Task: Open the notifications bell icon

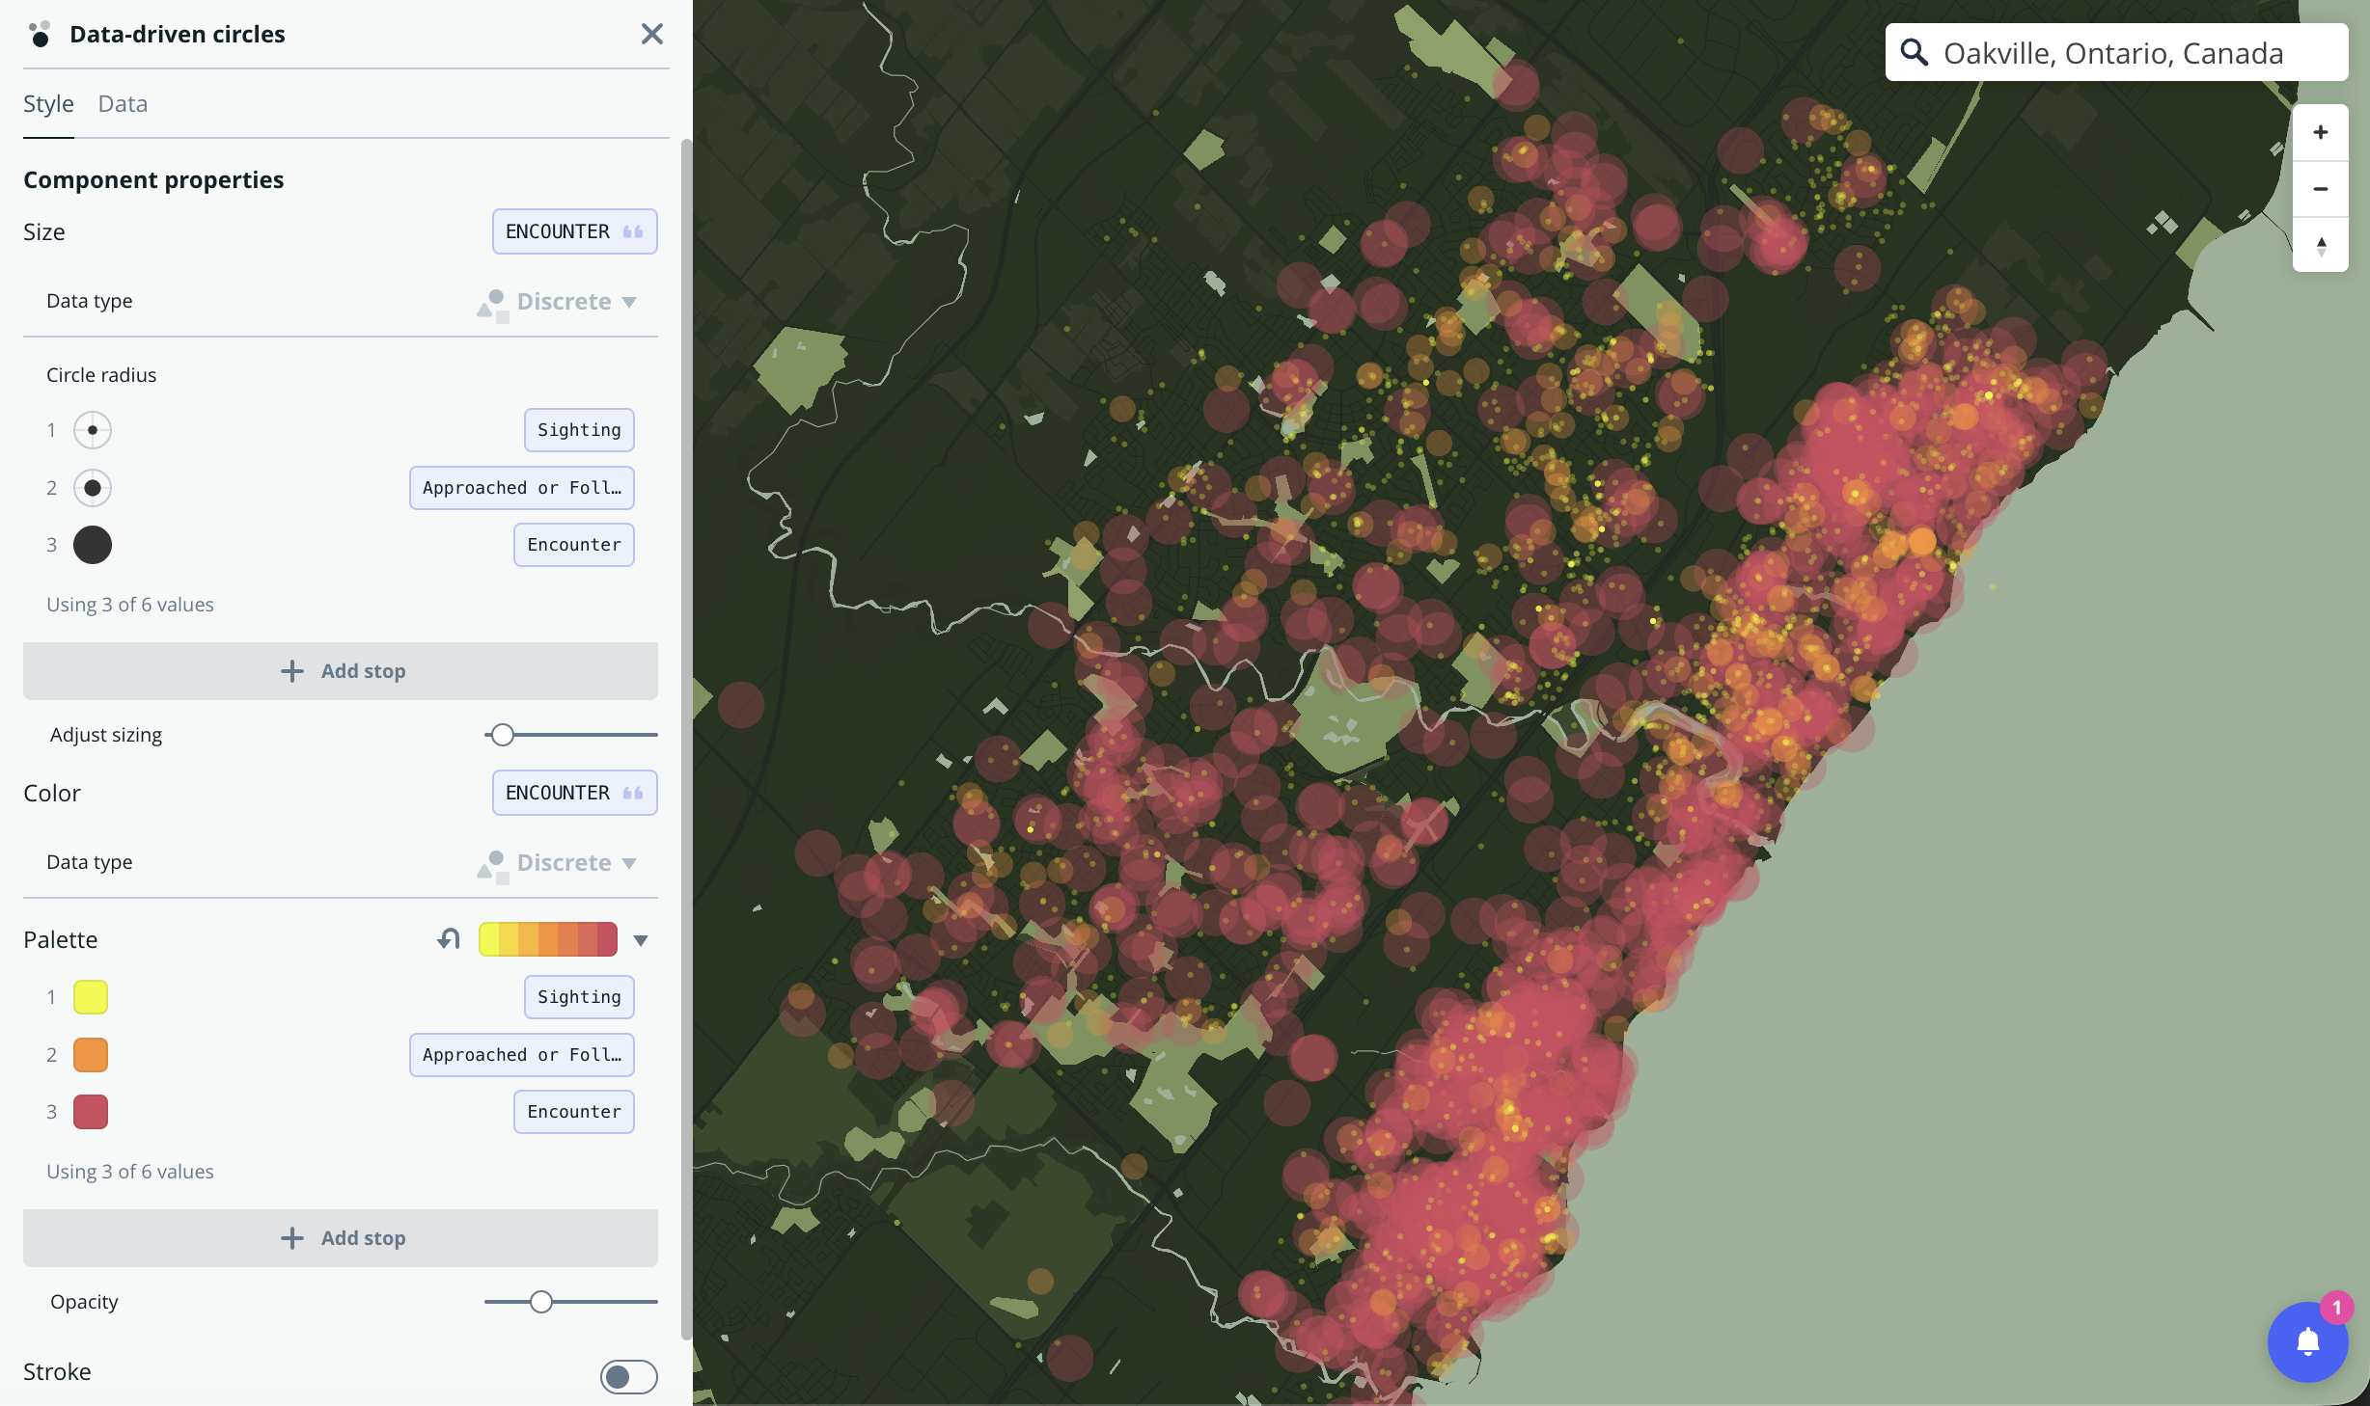Action: tap(2305, 1343)
